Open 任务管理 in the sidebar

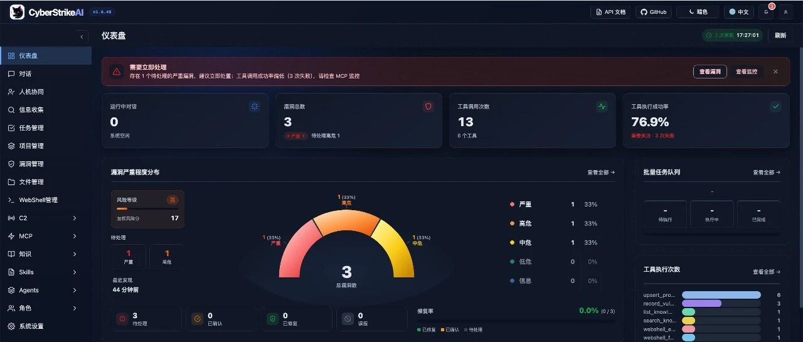click(x=46, y=128)
